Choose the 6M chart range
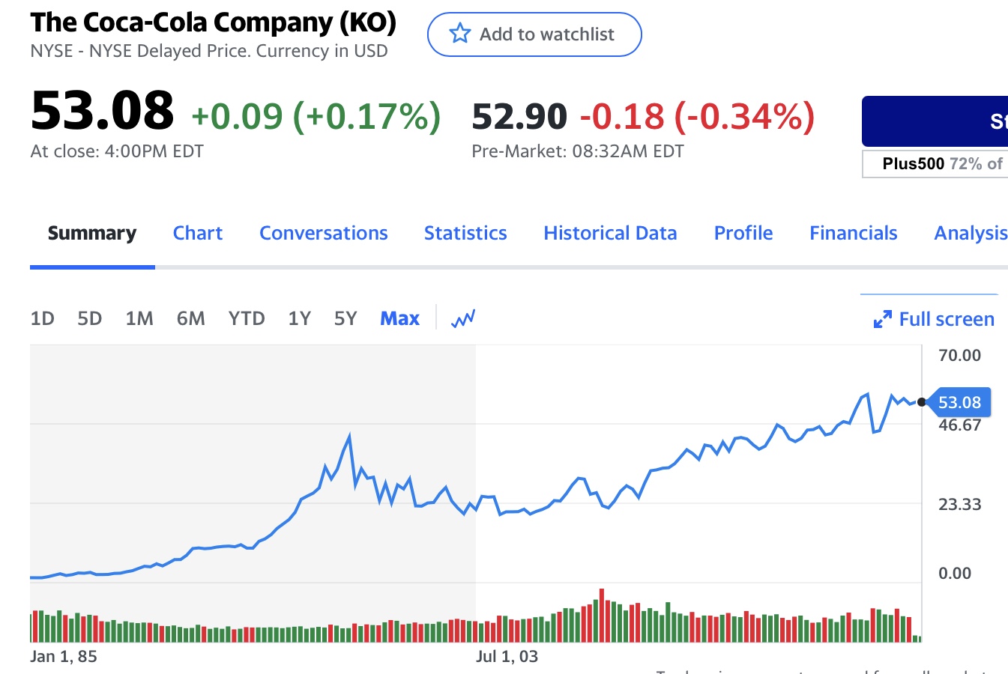The image size is (1008, 674). click(190, 319)
